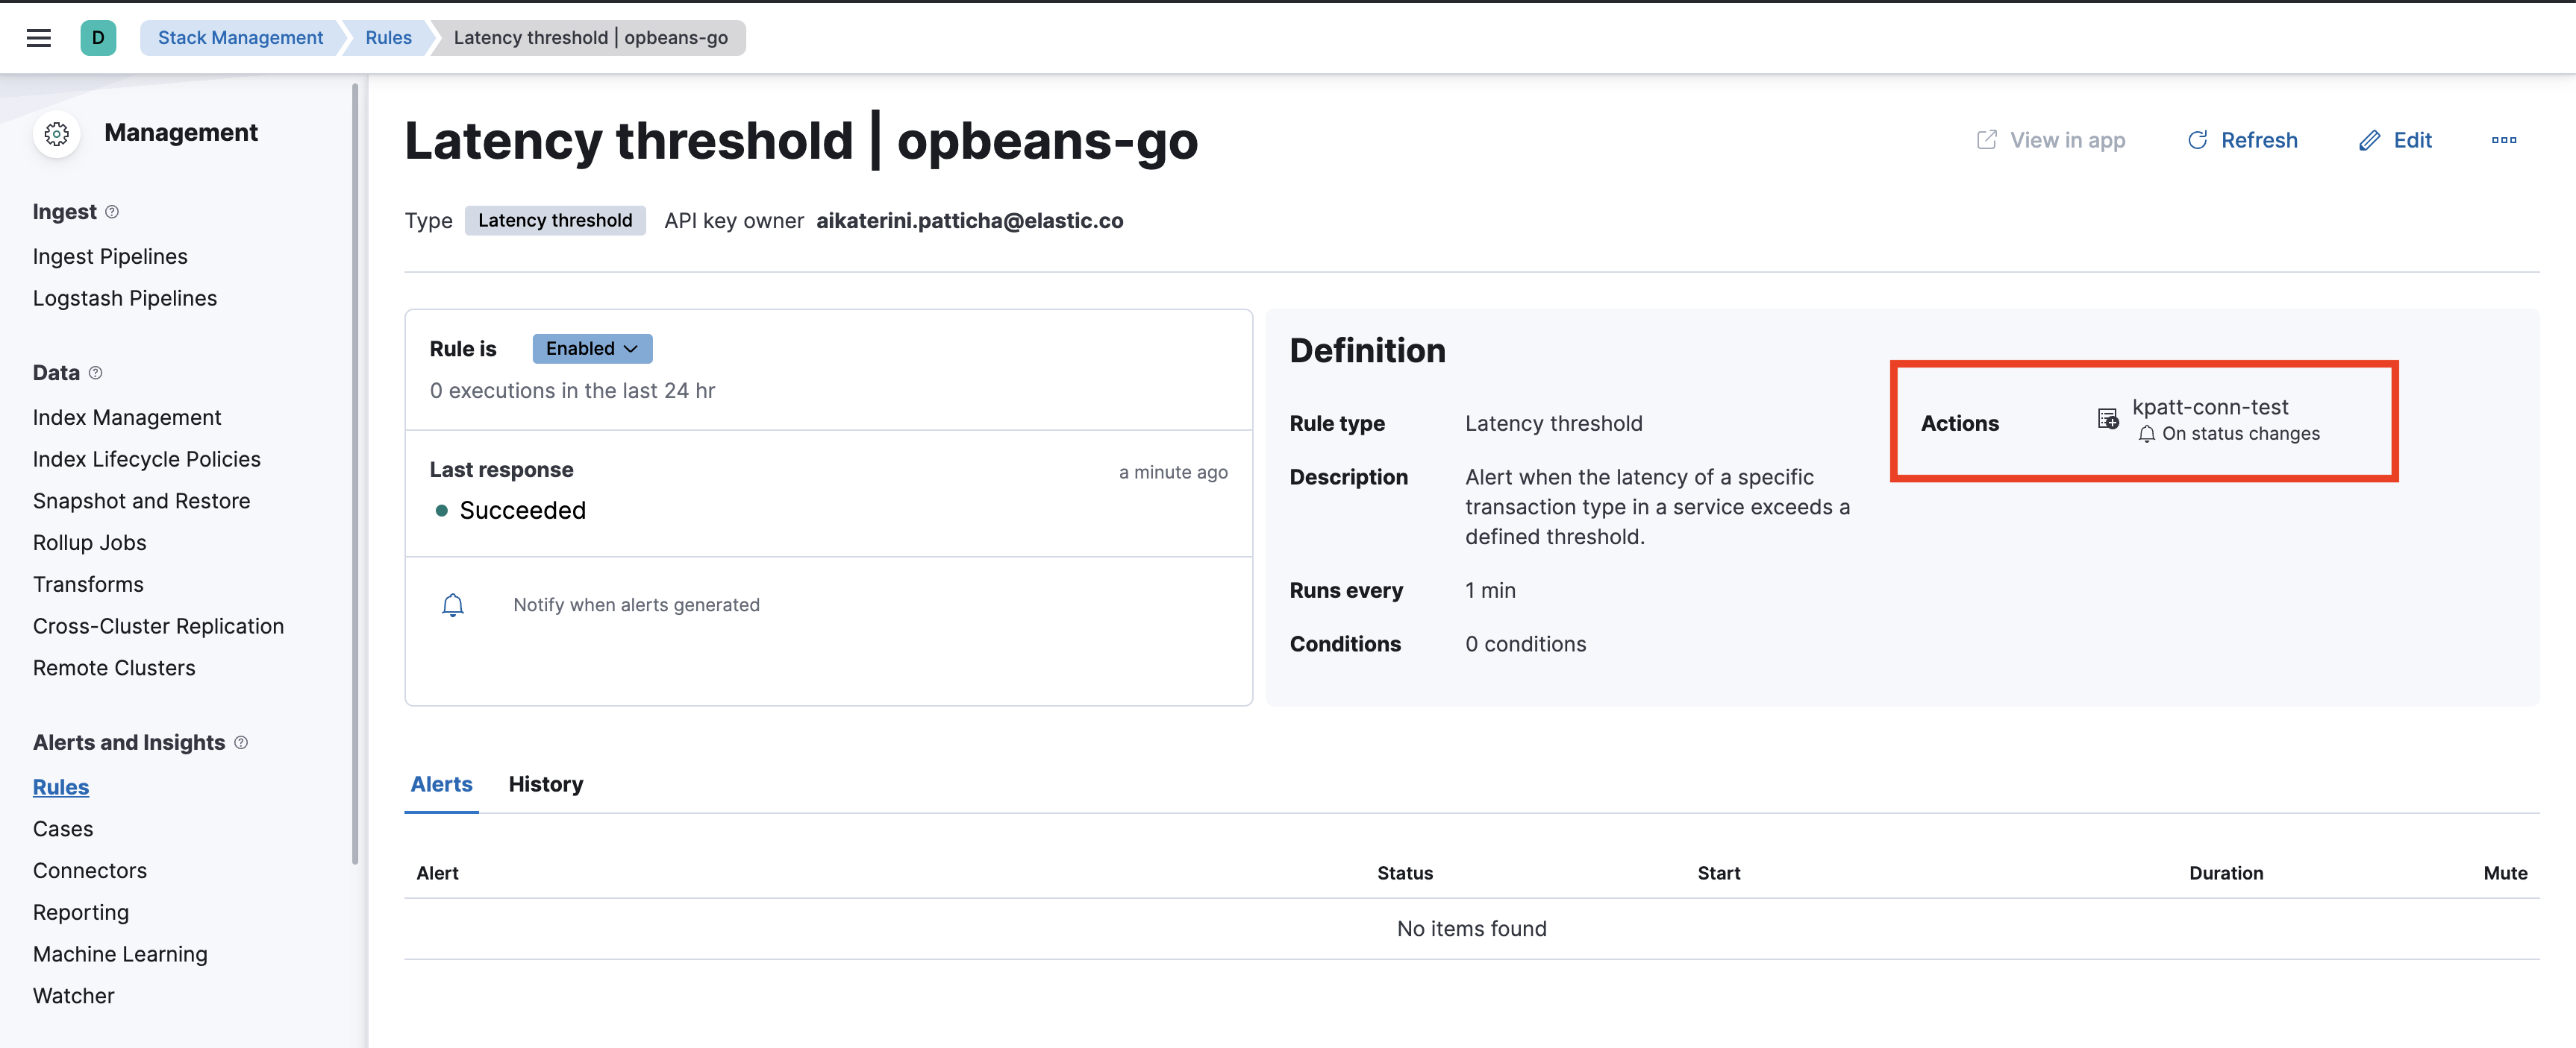
Task: Click the Alerts and Insights help icon
Action: click(x=241, y=742)
